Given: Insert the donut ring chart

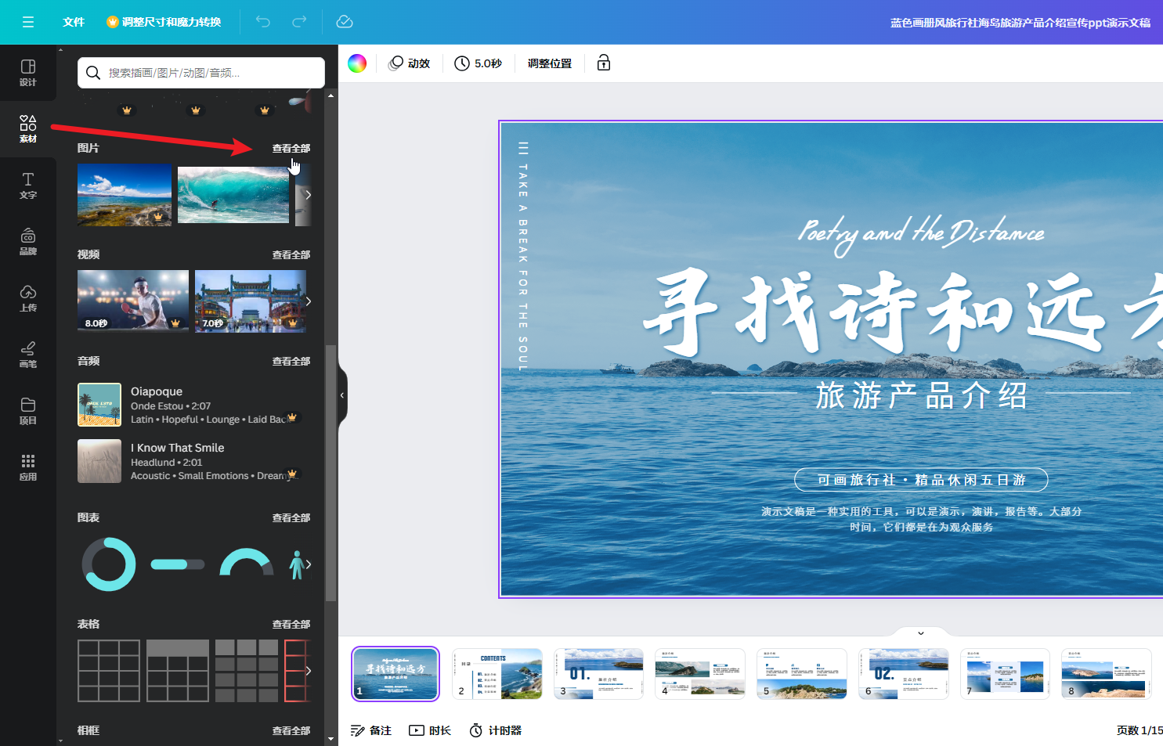Looking at the screenshot, I should pyautogui.click(x=109, y=564).
